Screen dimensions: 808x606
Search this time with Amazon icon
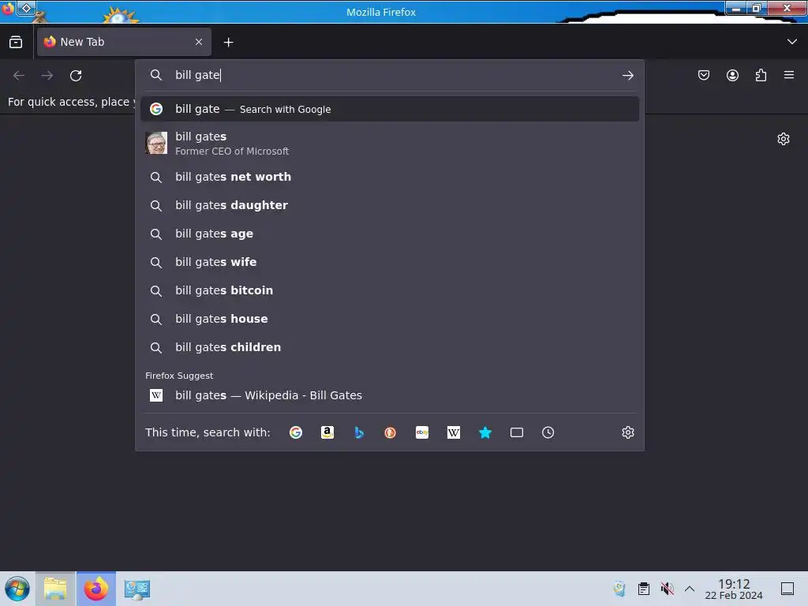click(x=327, y=432)
